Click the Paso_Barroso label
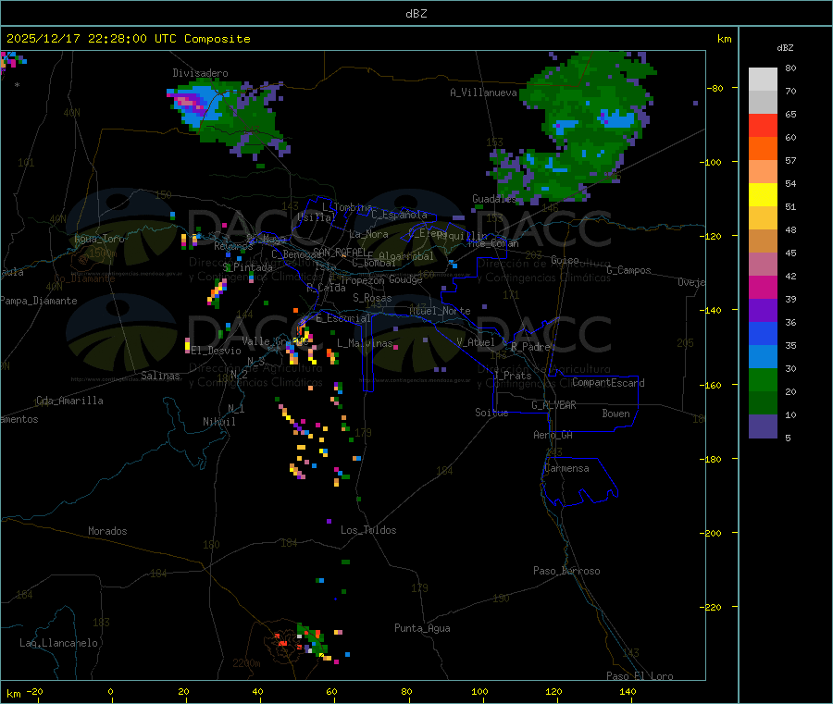833x704 pixels. [x=566, y=571]
